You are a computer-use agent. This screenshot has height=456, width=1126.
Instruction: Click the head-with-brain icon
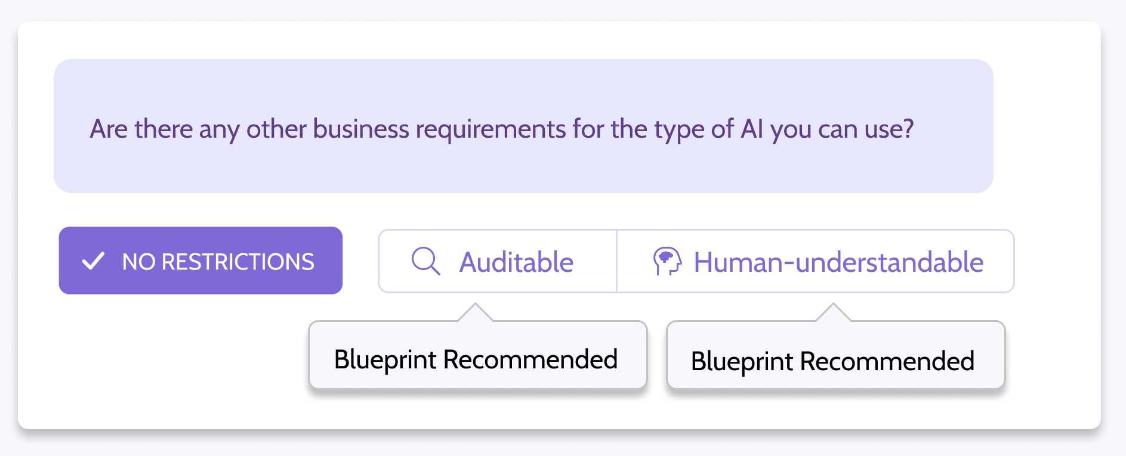[x=667, y=261]
